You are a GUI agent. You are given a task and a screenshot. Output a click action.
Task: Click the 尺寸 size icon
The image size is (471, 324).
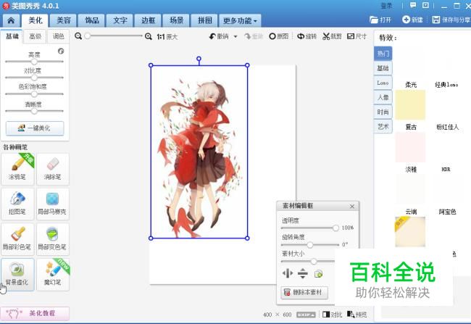351,36
